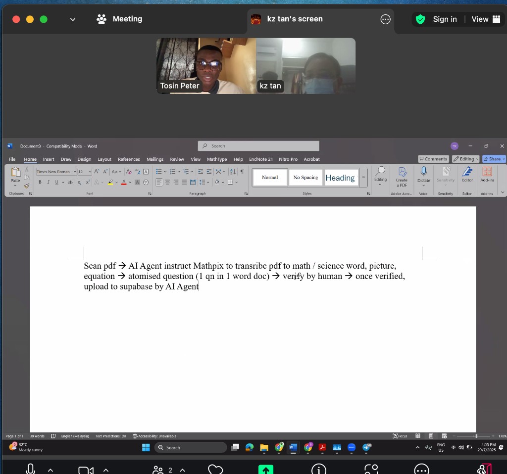This screenshot has height=474, width=507.
Task: Apply the red font color
Action: click(124, 182)
